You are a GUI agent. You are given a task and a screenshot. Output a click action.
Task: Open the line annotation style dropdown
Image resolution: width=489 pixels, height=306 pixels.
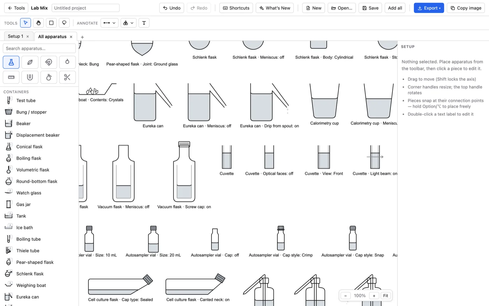tap(109, 23)
